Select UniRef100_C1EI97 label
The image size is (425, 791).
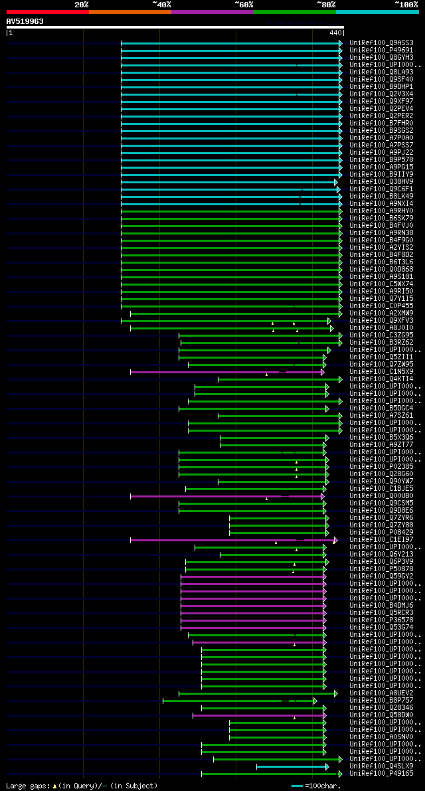[x=381, y=540]
